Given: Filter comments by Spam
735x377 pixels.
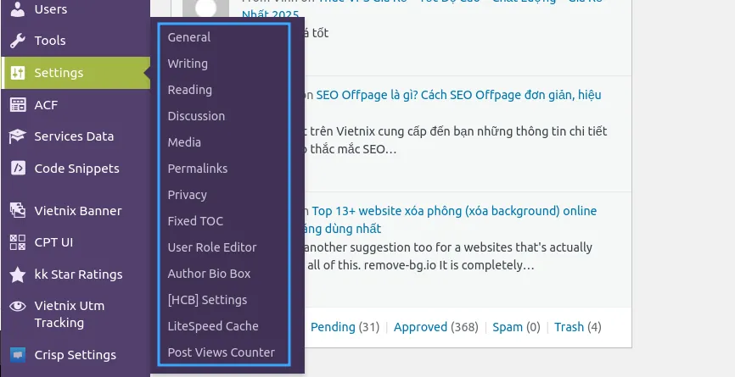Looking at the screenshot, I should click(508, 326).
